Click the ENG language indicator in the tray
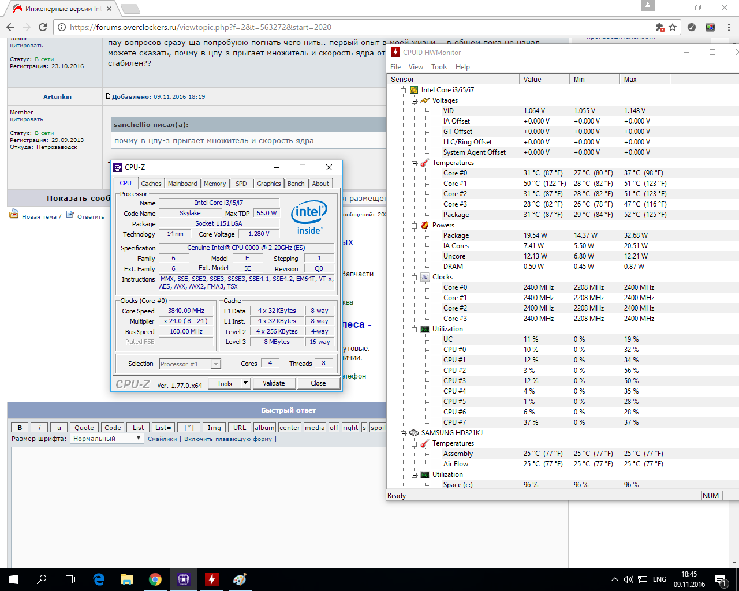 point(659,579)
